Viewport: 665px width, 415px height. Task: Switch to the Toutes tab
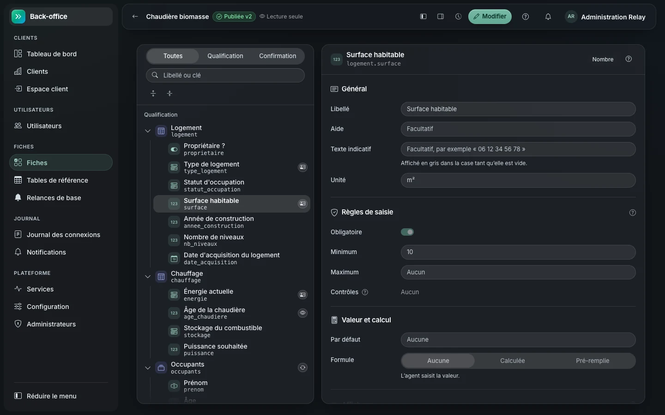(173, 56)
